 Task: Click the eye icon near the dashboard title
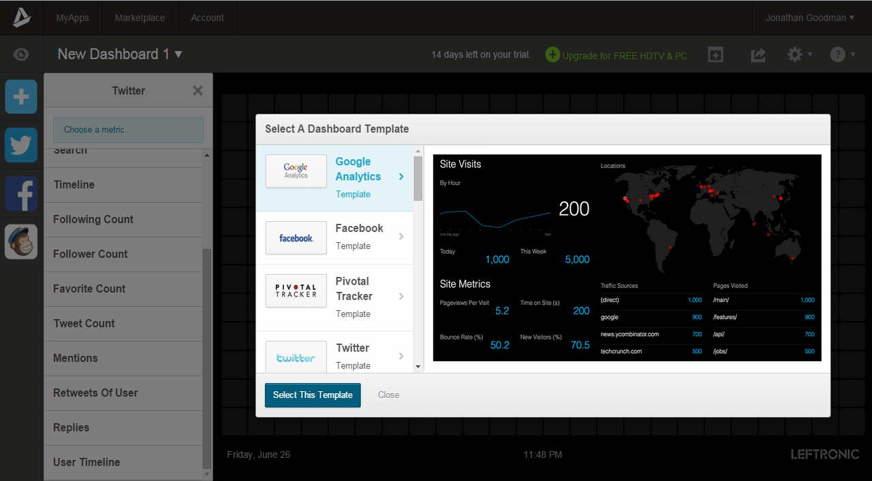pos(21,54)
